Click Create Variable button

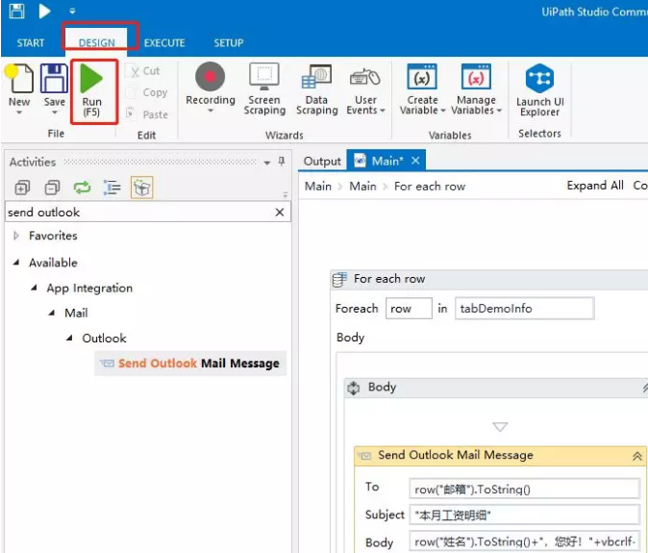pyautogui.click(x=422, y=88)
